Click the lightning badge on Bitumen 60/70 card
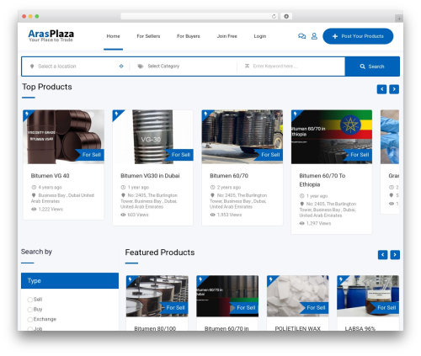The height and width of the screenshot is (356, 421). (x=205, y=114)
